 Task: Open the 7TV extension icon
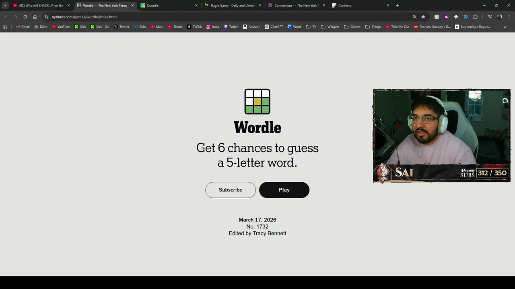466,17
